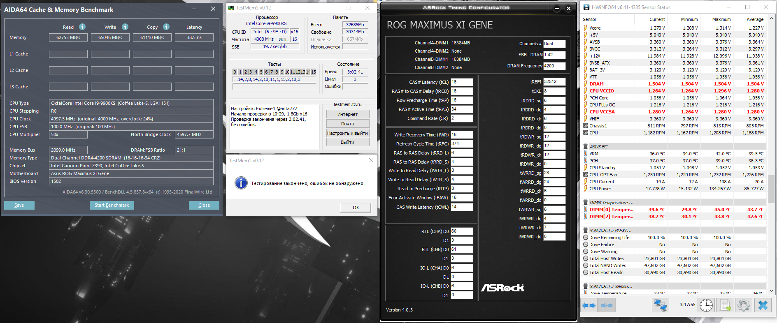Viewport: 777px width, 323px height.
Task: Click the FSB : DRAM field 1:42
Action: click(x=554, y=55)
